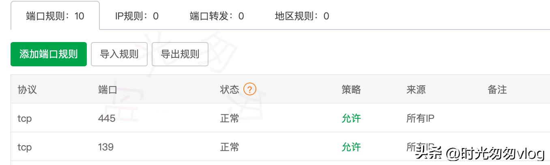Click the 来源 column header

pyautogui.click(x=416, y=89)
